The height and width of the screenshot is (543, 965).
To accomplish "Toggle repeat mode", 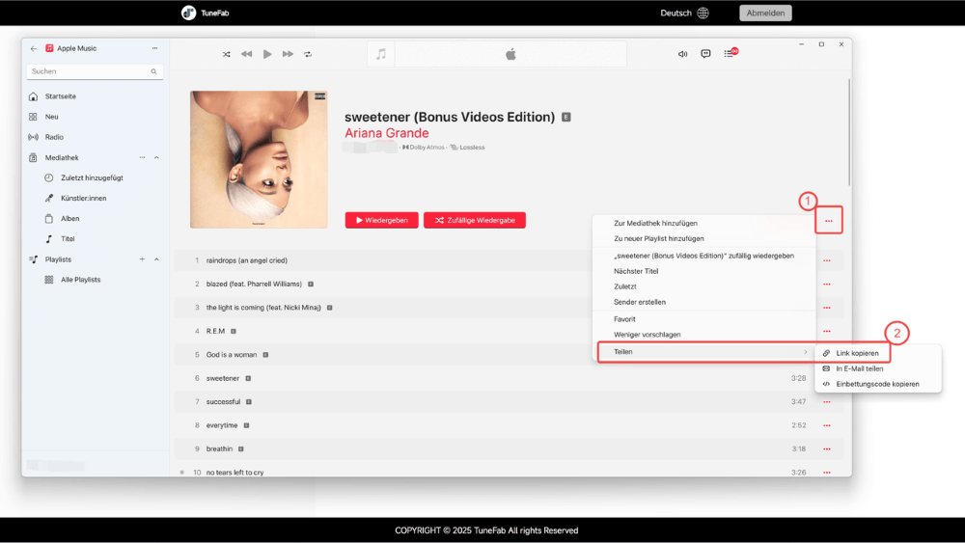I will (308, 54).
